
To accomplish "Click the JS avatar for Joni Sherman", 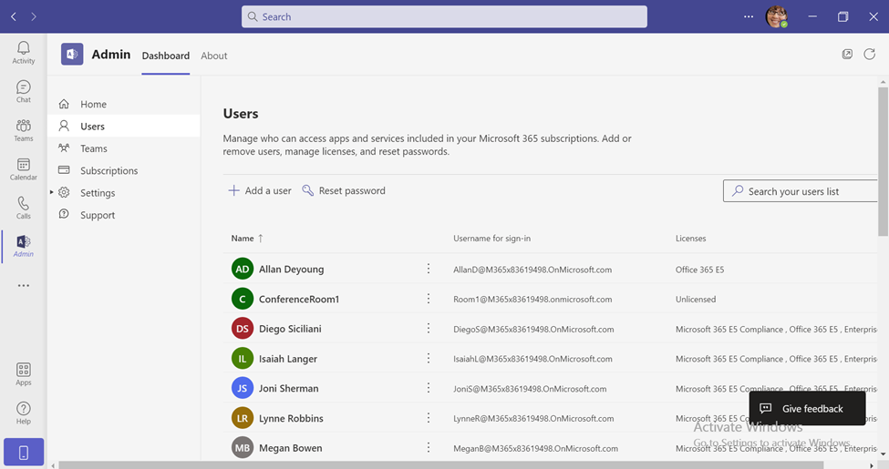I will click(243, 388).
